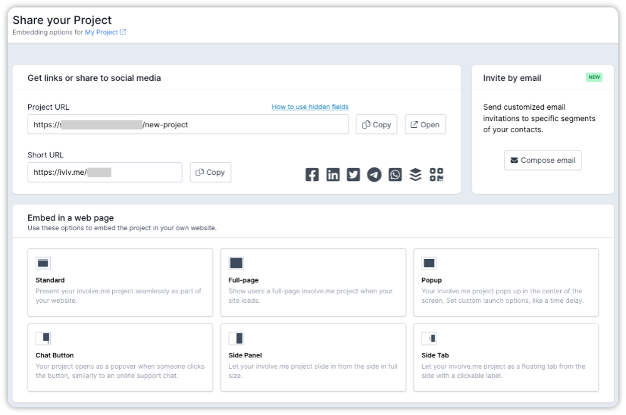Share the project on Twitter

pos(353,174)
